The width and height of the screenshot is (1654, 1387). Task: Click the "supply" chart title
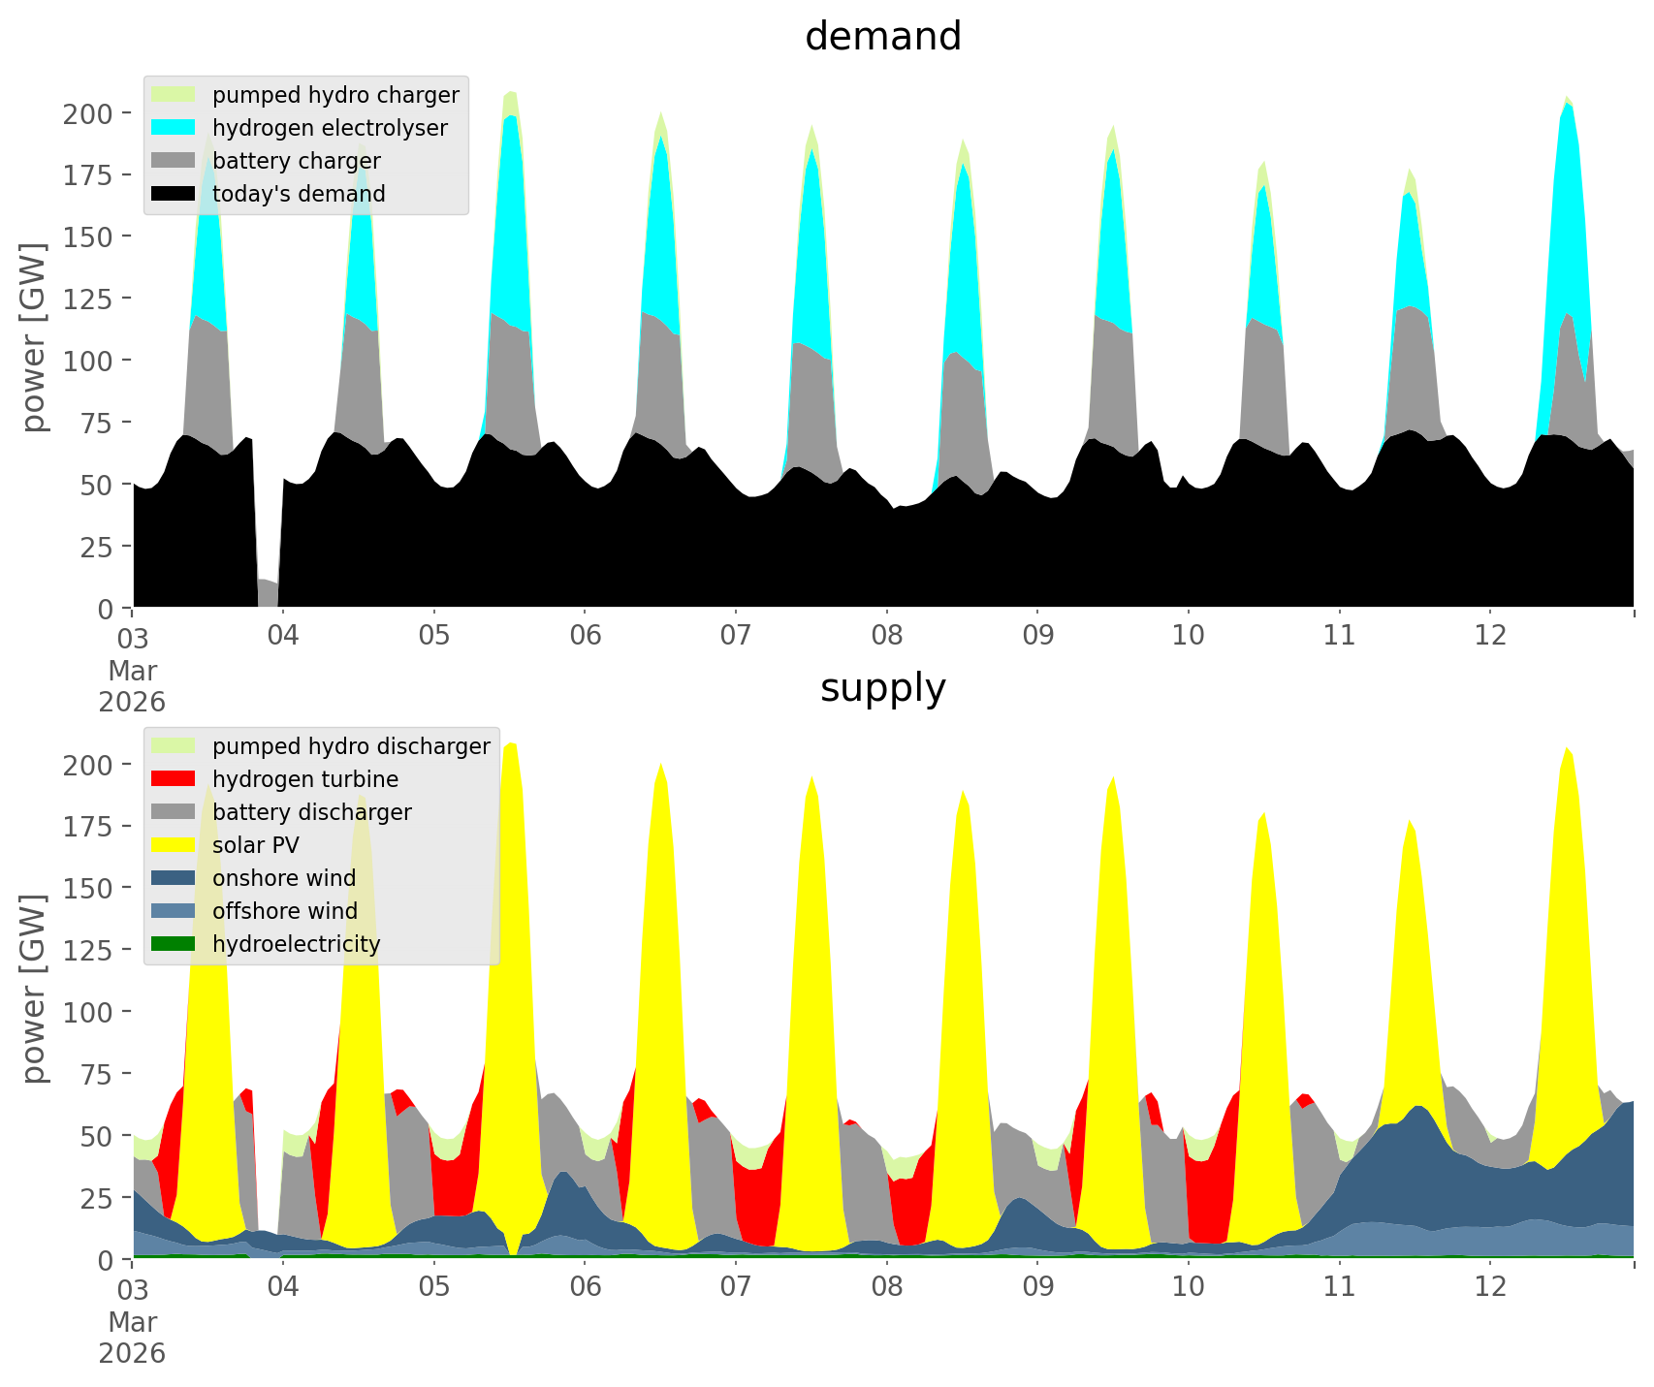(882, 688)
